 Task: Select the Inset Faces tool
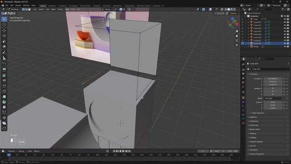[x=4, y=75]
